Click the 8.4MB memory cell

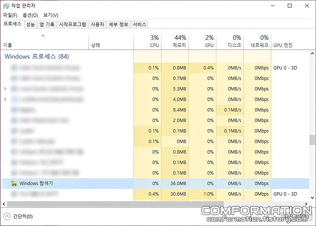175,110
